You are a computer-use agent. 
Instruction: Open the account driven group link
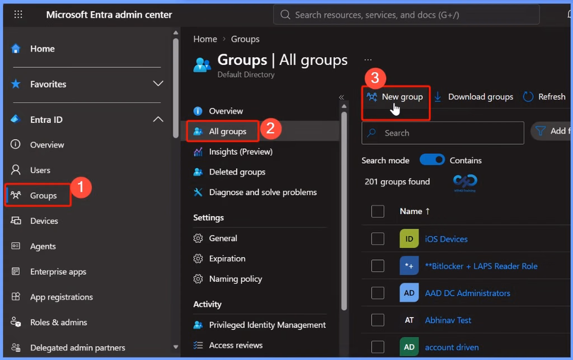point(452,347)
